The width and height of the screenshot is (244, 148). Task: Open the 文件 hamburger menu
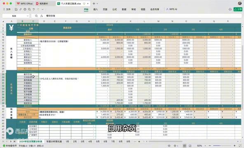7,9
